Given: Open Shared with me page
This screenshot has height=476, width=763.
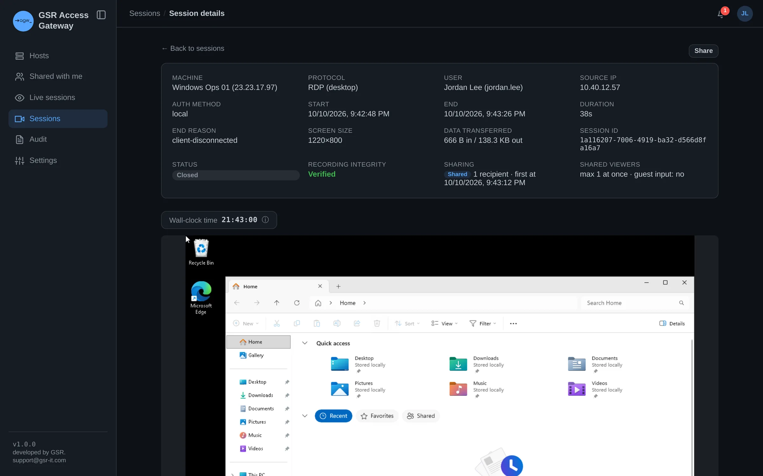Looking at the screenshot, I should (x=58, y=76).
